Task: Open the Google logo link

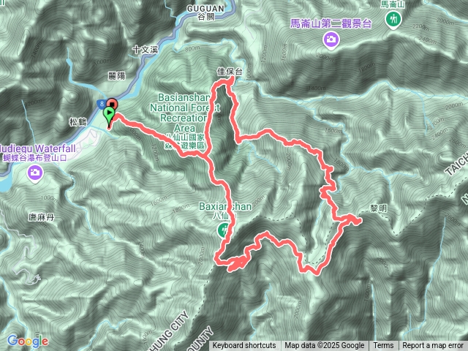Action: [x=28, y=341]
